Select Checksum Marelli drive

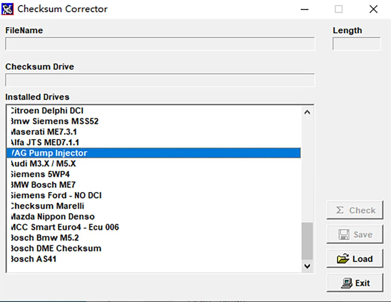pos(154,206)
